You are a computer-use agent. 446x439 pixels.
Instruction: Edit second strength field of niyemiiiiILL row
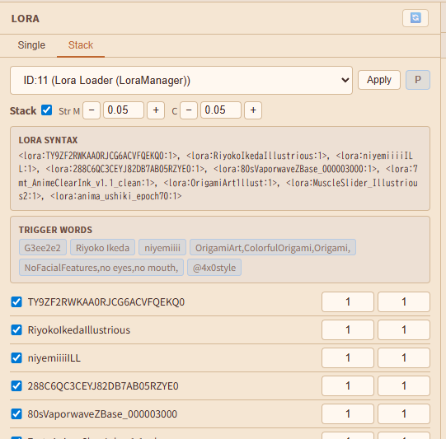(404, 357)
